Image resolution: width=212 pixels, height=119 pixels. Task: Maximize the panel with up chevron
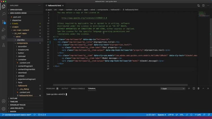[203, 88]
